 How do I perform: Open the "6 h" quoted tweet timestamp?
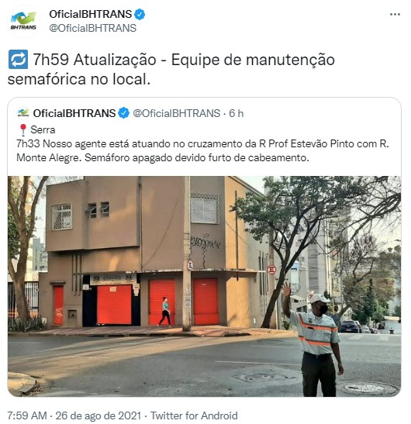click(x=237, y=113)
